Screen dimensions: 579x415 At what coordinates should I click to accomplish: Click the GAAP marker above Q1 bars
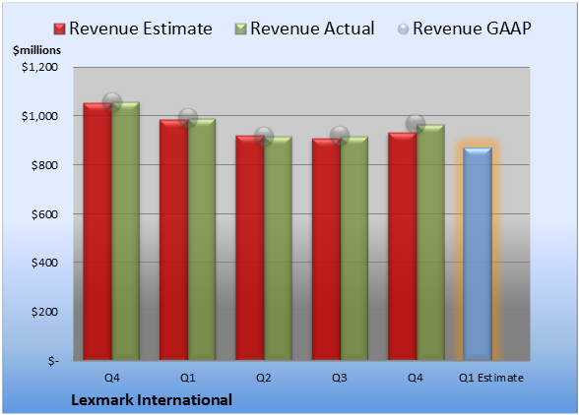pos(188,118)
